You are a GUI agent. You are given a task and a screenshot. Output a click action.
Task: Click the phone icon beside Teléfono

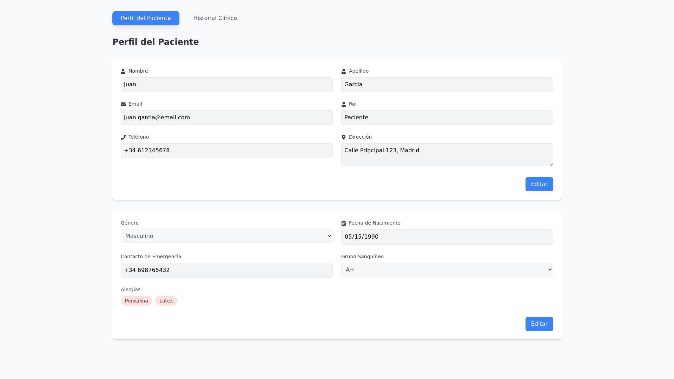tap(123, 137)
